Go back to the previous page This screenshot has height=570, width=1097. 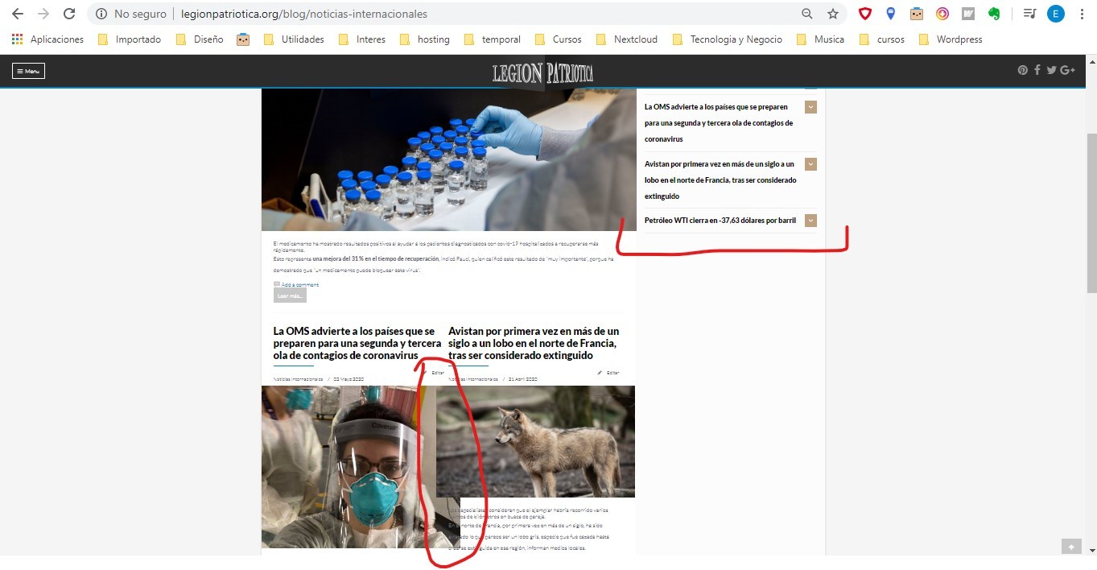(18, 14)
